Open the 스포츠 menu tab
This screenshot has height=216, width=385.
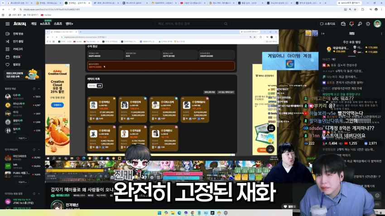click(58, 24)
